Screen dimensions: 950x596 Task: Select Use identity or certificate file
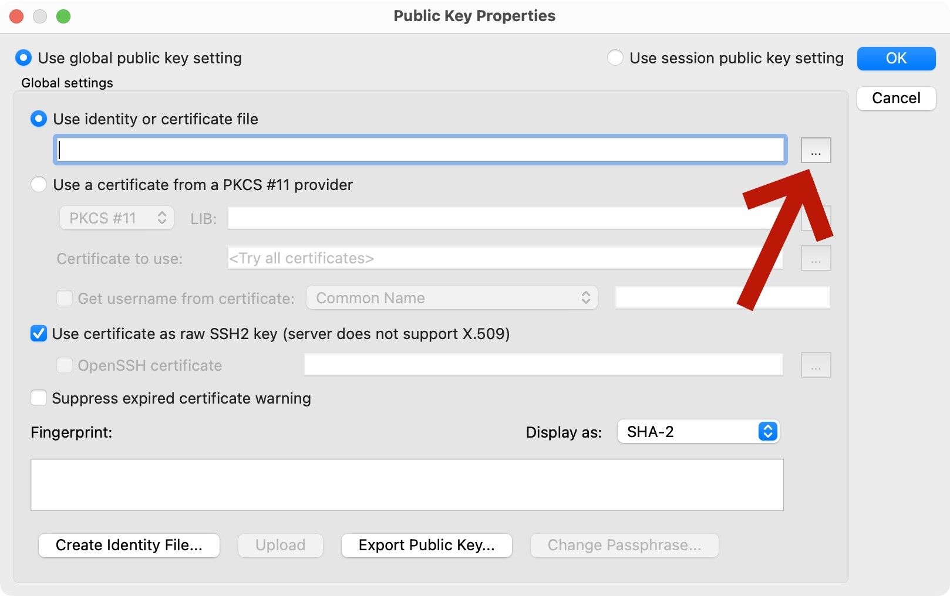(39, 119)
